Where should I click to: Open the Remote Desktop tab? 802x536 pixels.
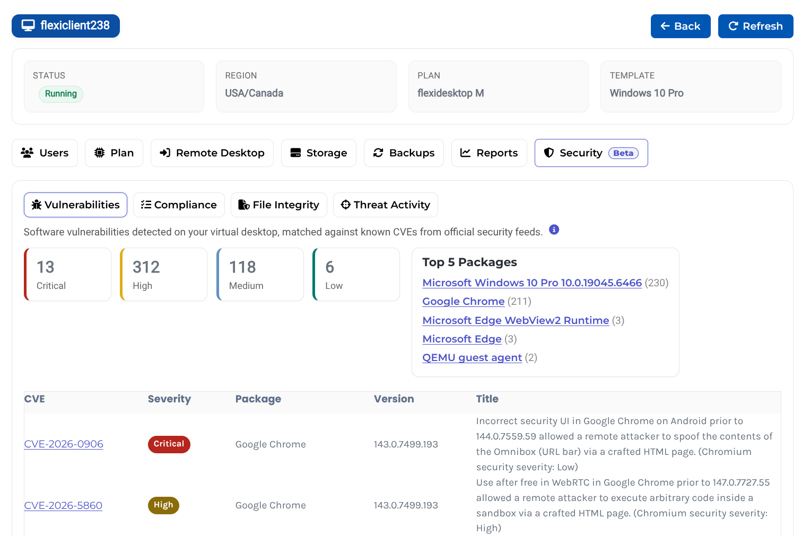click(212, 153)
